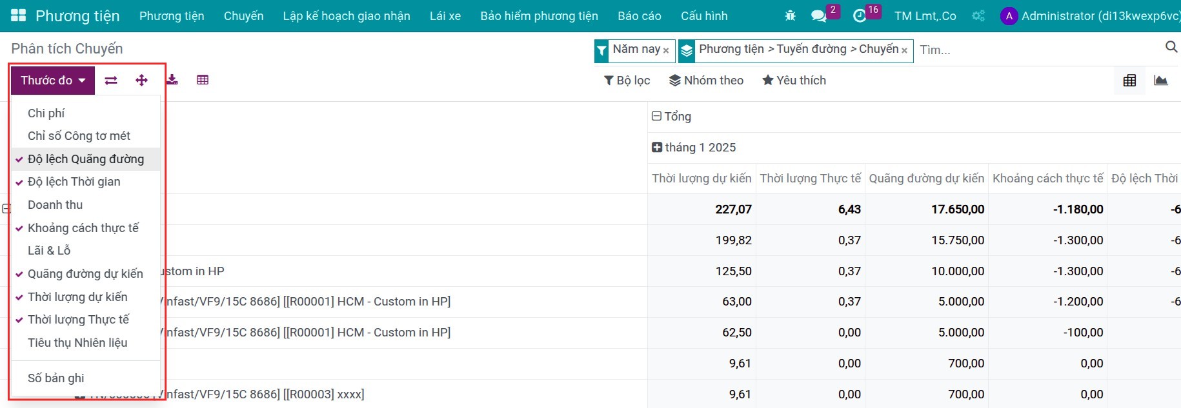This screenshot has height=408, width=1181.
Task: Open the Bộ lọc filters dropdown
Action: click(627, 81)
